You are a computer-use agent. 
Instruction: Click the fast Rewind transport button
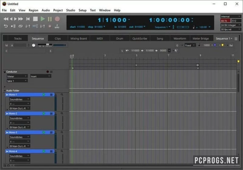pos(6,19)
